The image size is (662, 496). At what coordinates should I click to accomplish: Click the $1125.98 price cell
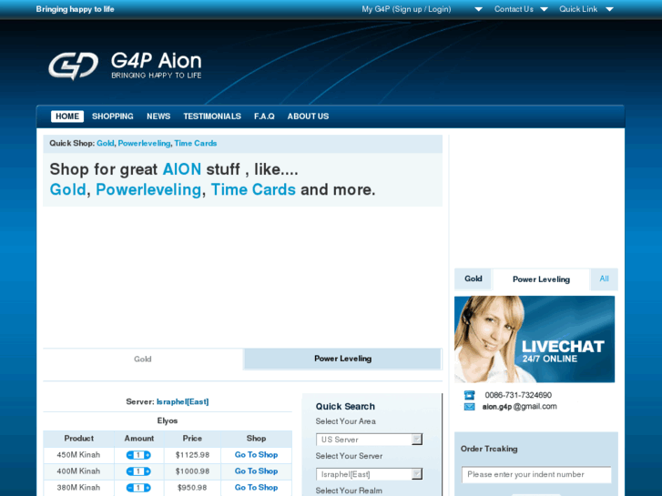click(192, 455)
